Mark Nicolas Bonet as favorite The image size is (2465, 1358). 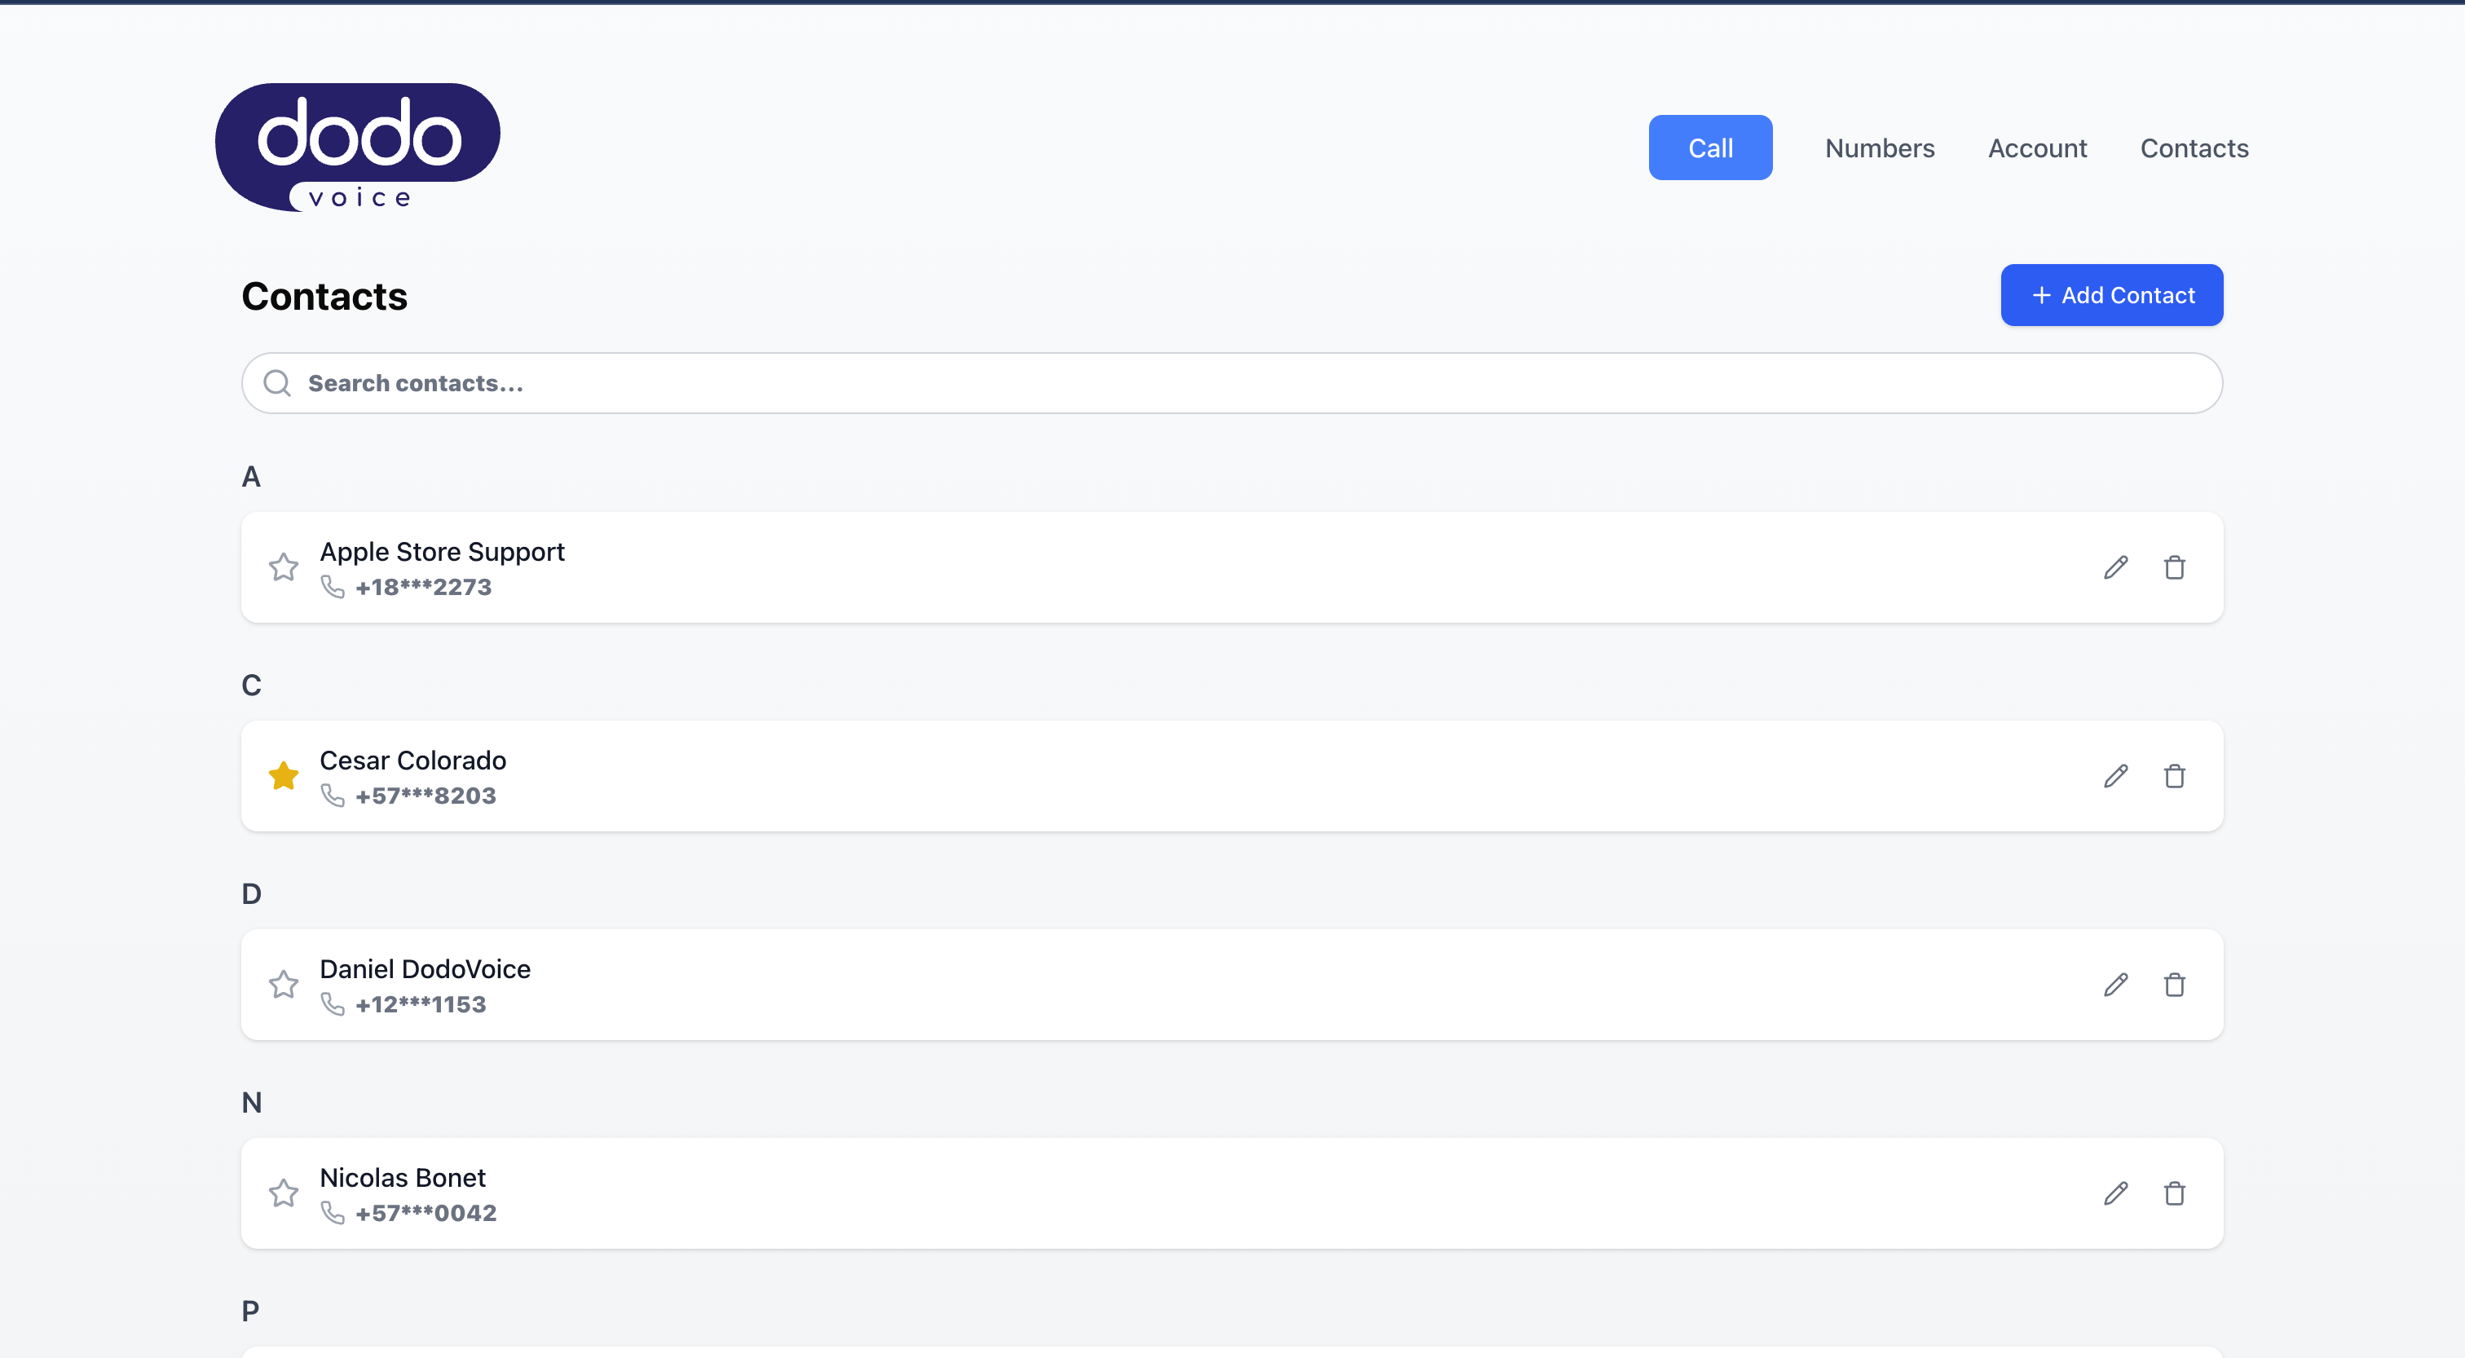coord(283,1193)
